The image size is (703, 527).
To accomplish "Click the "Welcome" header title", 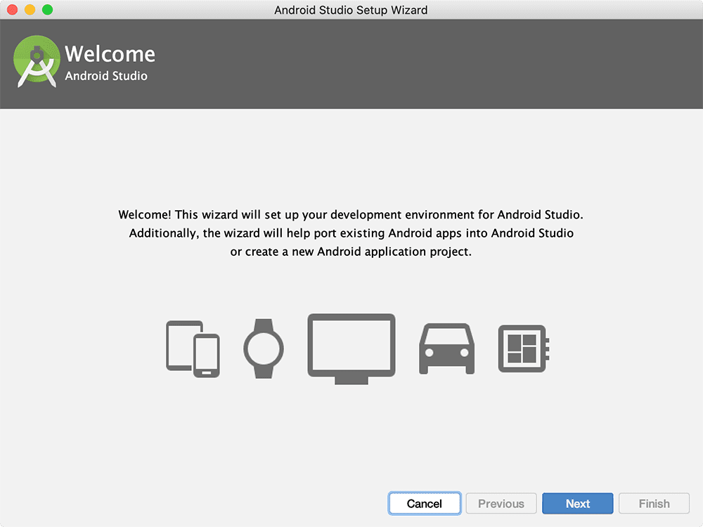I will point(110,54).
